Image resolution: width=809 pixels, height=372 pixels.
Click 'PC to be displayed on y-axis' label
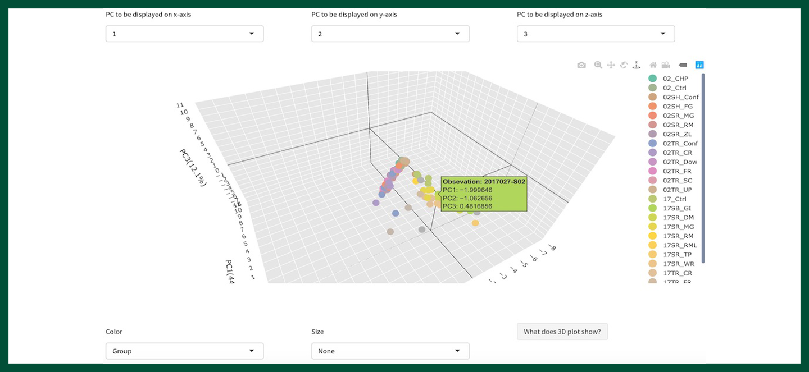click(x=354, y=15)
